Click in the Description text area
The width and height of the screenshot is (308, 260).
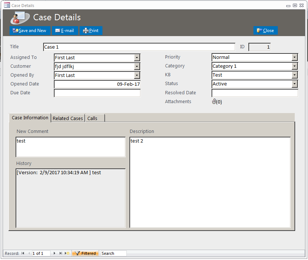(x=210, y=182)
